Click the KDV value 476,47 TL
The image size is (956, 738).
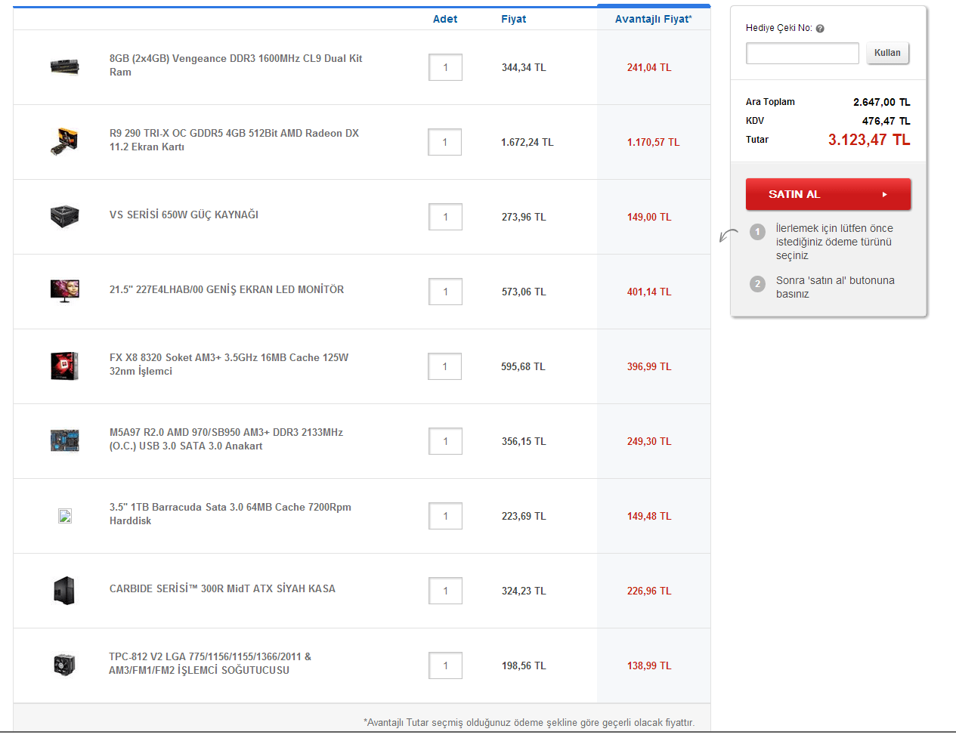[886, 121]
